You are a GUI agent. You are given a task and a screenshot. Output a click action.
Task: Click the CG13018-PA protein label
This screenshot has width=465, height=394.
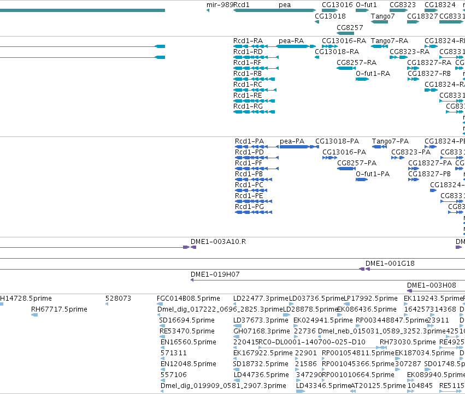[x=337, y=141]
